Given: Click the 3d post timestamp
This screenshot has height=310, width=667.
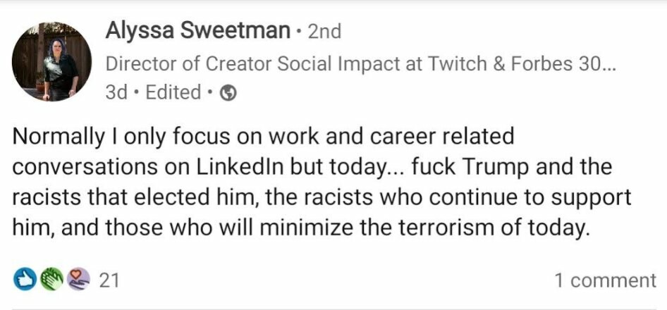Looking at the screenshot, I should tap(116, 92).
